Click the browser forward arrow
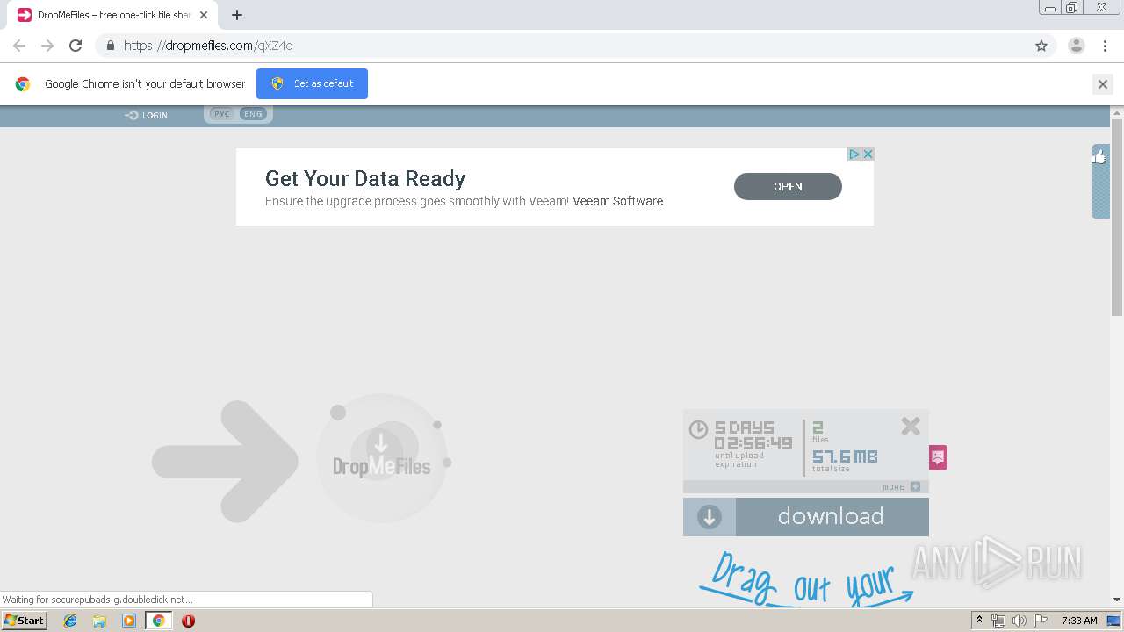Image resolution: width=1124 pixels, height=632 pixels. pos(47,46)
